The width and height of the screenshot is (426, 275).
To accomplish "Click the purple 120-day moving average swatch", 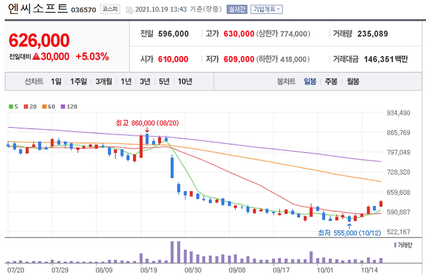I will click(x=63, y=107).
